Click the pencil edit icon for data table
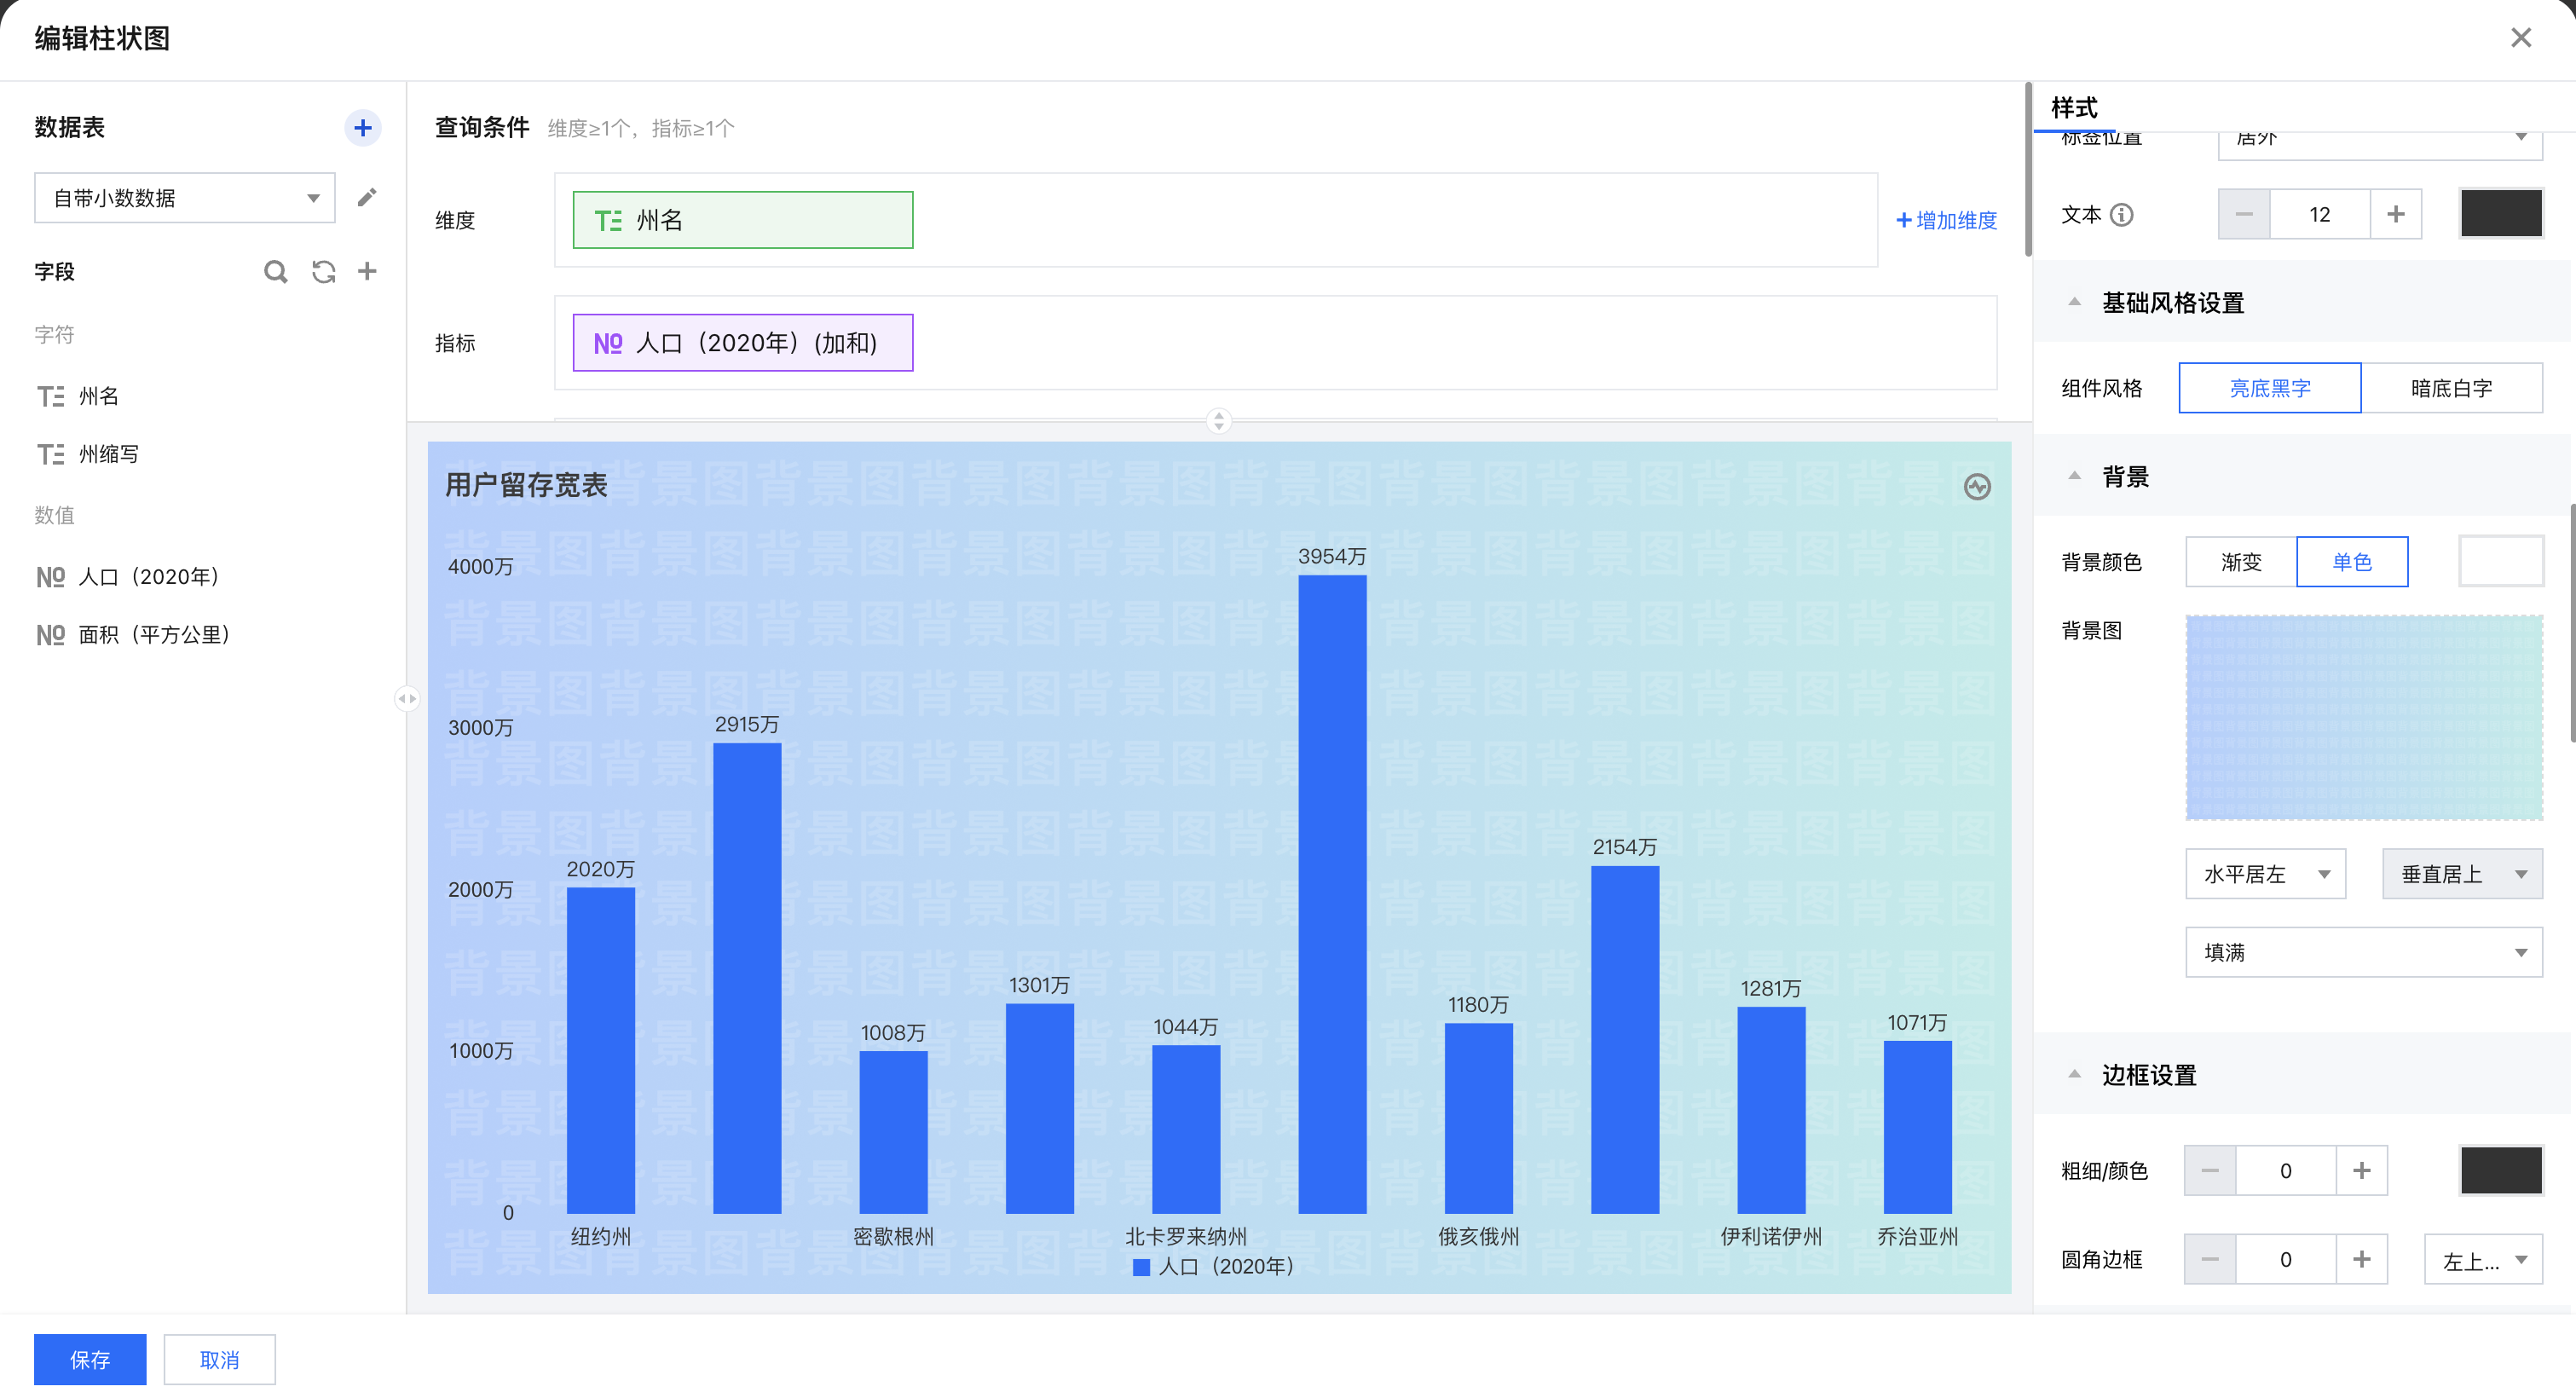 (x=367, y=197)
